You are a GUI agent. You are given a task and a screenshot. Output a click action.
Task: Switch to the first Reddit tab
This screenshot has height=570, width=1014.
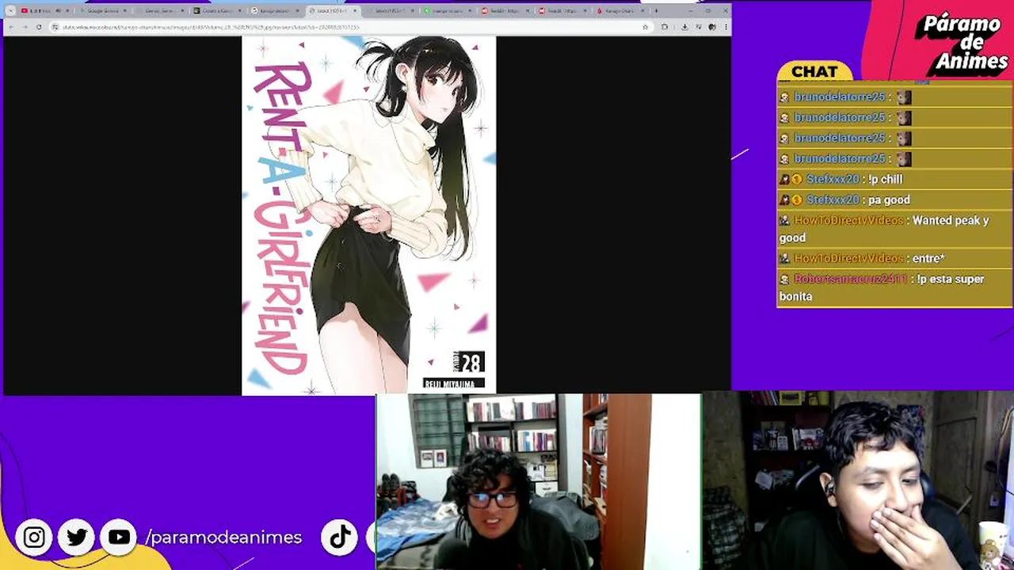click(x=505, y=11)
